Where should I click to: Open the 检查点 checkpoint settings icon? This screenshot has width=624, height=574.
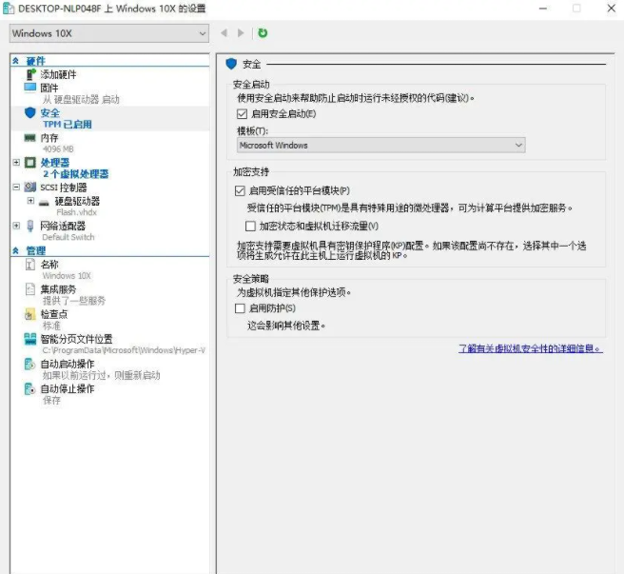[30, 314]
